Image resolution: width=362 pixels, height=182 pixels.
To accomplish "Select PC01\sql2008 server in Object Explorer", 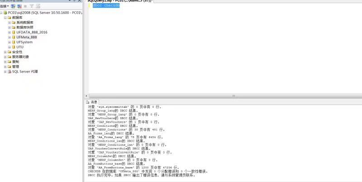I will (x=45, y=13).
